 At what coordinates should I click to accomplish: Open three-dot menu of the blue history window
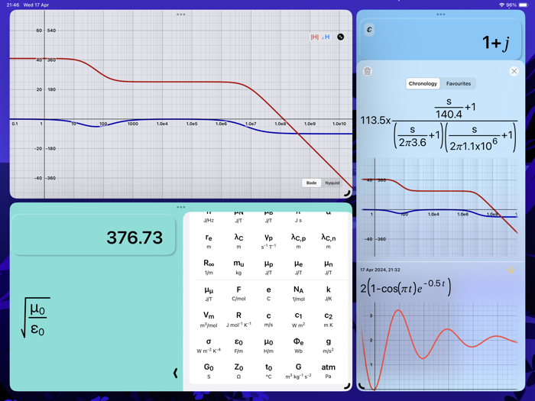pyautogui.click(x=440, y=15)
